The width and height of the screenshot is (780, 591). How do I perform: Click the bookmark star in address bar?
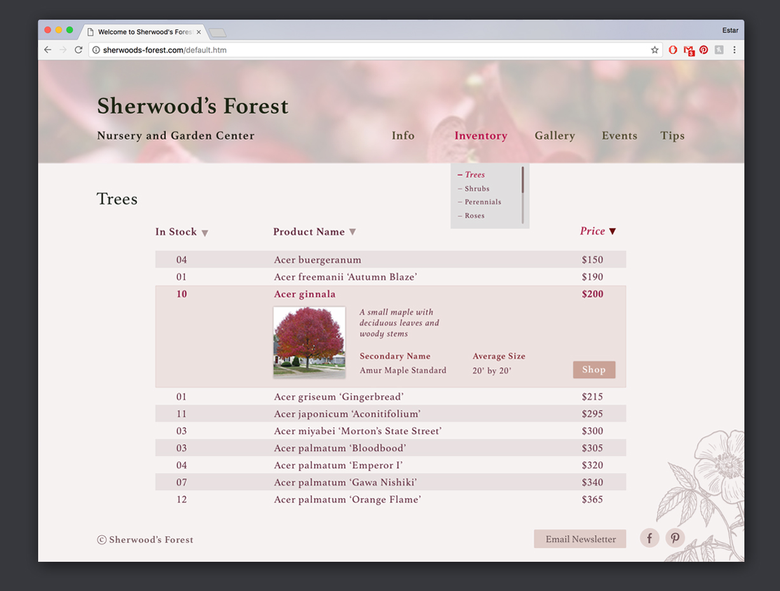point(654,50)
